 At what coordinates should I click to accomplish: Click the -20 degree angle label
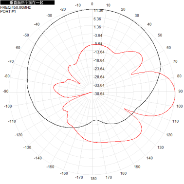click(63, 9)
